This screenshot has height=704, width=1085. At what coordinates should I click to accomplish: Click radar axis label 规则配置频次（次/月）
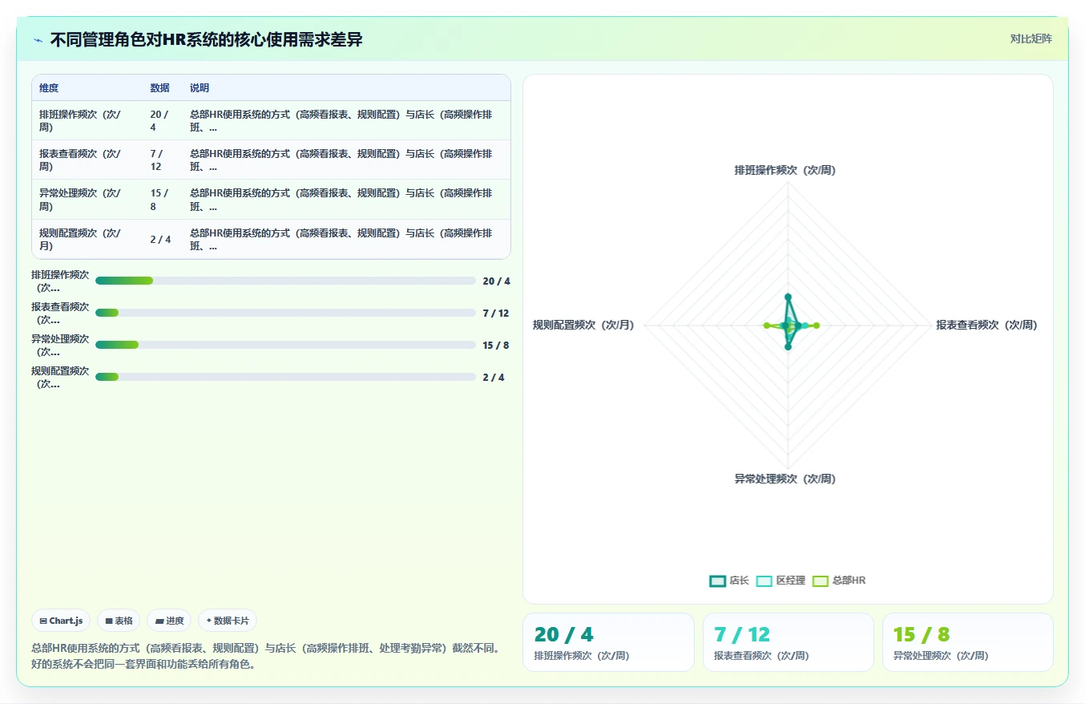[x=583, y=325]
